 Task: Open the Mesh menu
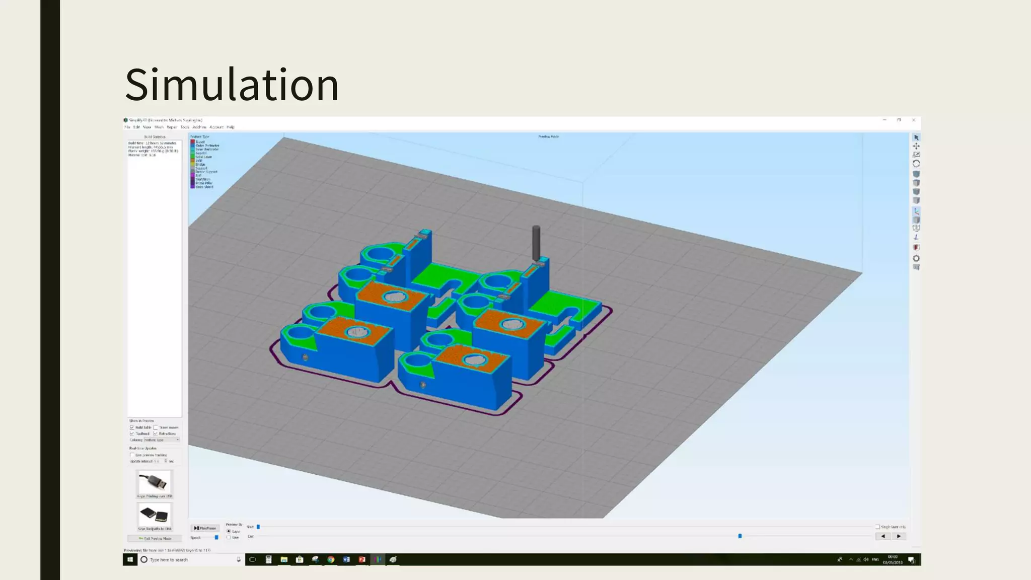[x=159, y=127]
